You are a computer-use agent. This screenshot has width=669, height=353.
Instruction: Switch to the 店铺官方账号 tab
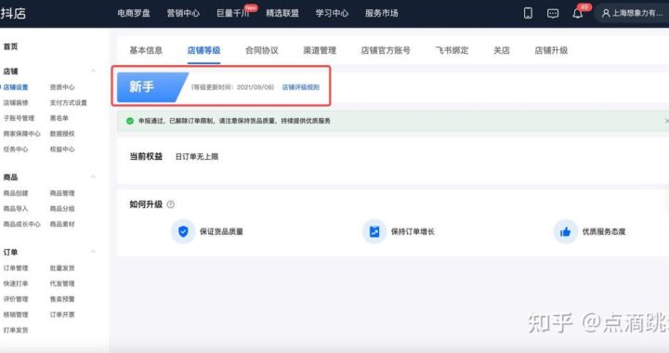pyautogui.click(x=386, y=50)
